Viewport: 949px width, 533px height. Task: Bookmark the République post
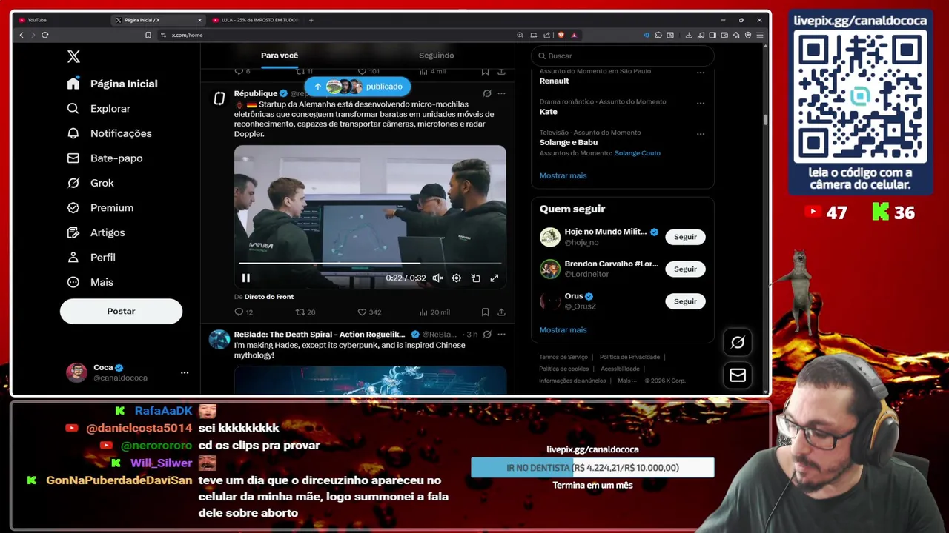click(x=485, y=312)
